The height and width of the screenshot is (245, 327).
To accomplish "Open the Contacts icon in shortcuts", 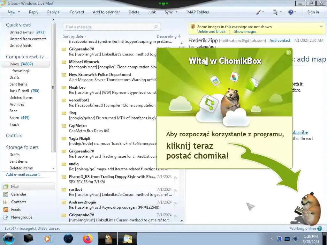I will [x=6, y=202].
